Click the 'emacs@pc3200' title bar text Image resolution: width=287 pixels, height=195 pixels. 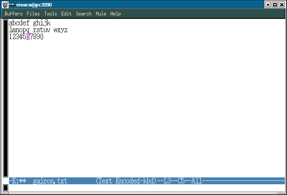point(34,5)
